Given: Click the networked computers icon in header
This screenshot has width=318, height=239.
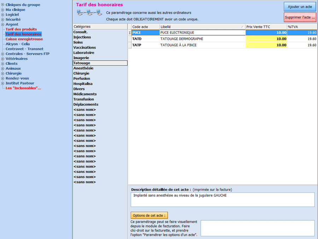Looking at the screenshot, I should tap(89, 13).
